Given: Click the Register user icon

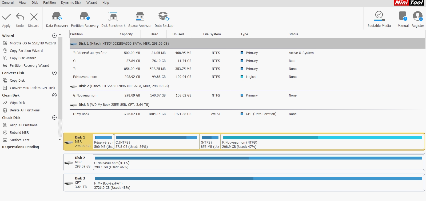Looking at the screenshot, I should pyautogui.click(x=418, y=16).
